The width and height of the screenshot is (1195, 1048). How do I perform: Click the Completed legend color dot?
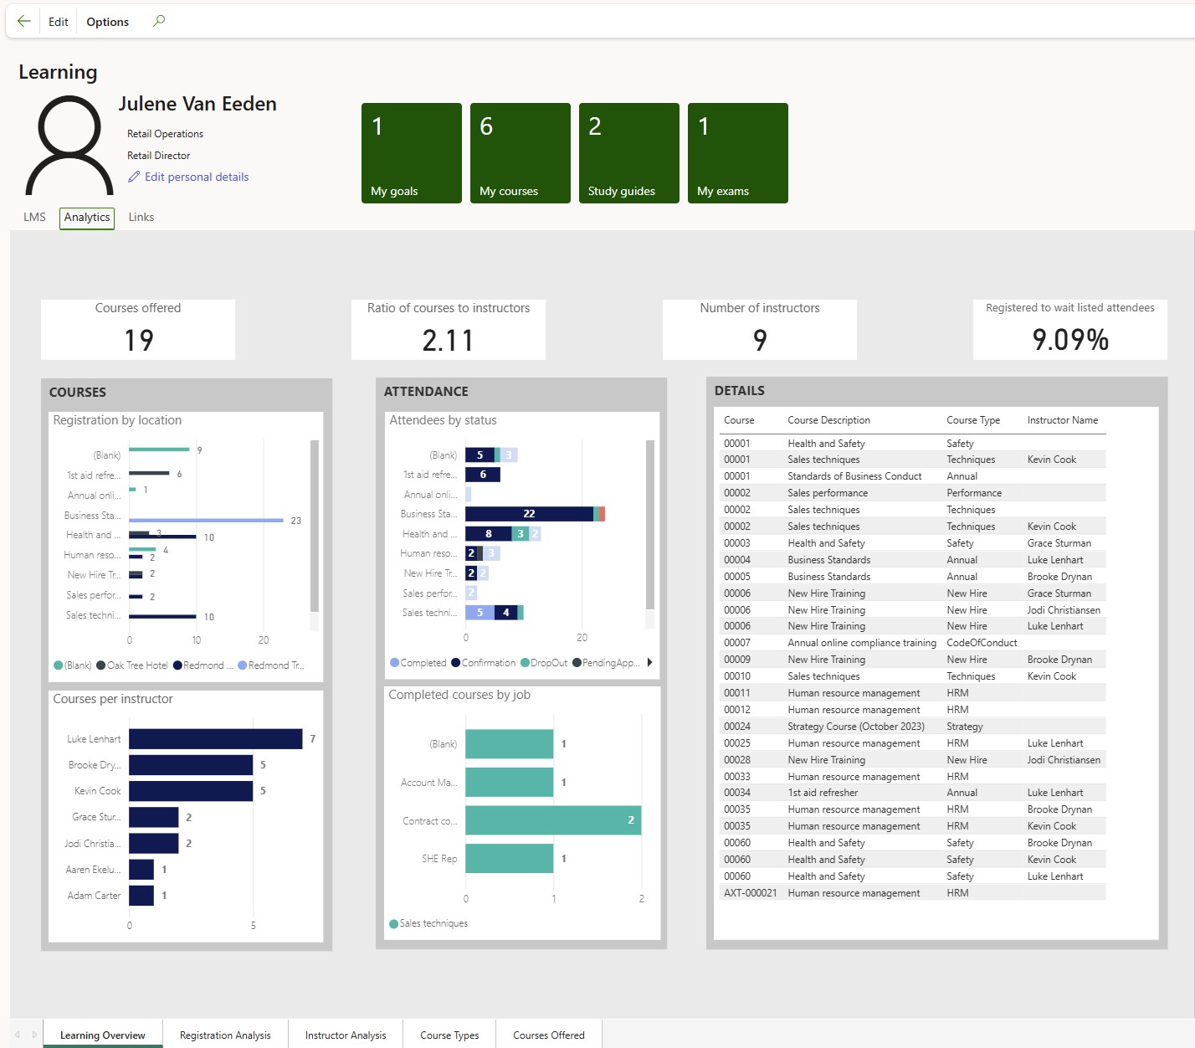[394, 663]
